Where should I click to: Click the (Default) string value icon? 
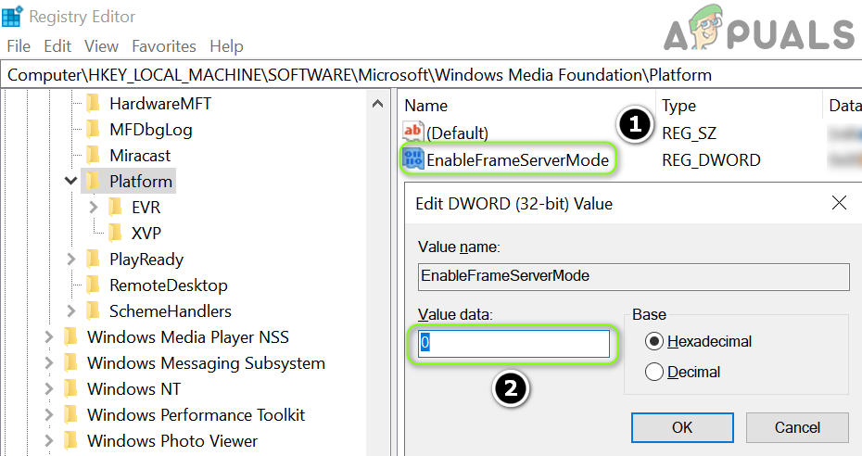pos(412,132)
